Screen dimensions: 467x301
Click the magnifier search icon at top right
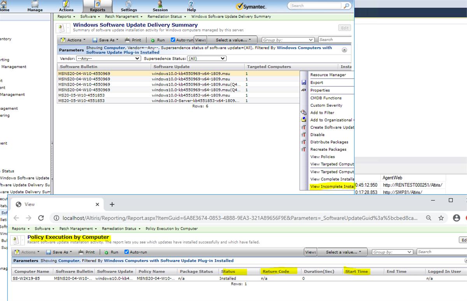point(346,6)
